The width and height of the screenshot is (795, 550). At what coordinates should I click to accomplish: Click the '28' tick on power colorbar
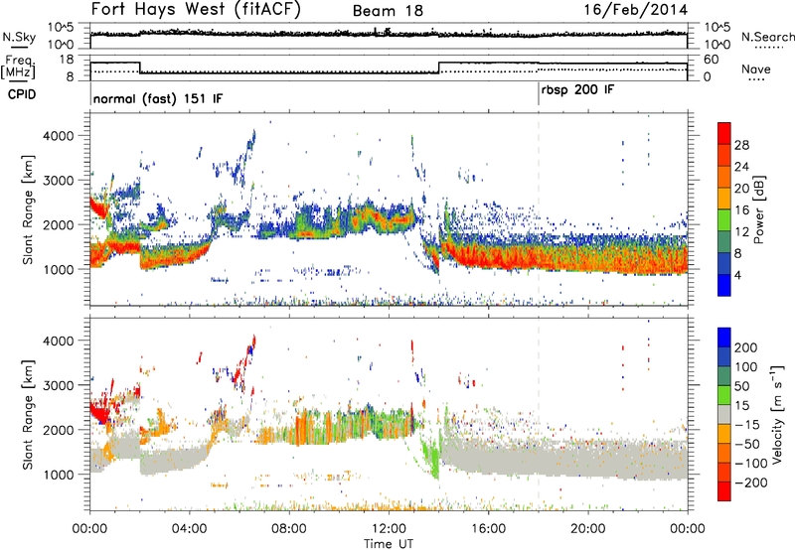741,145
